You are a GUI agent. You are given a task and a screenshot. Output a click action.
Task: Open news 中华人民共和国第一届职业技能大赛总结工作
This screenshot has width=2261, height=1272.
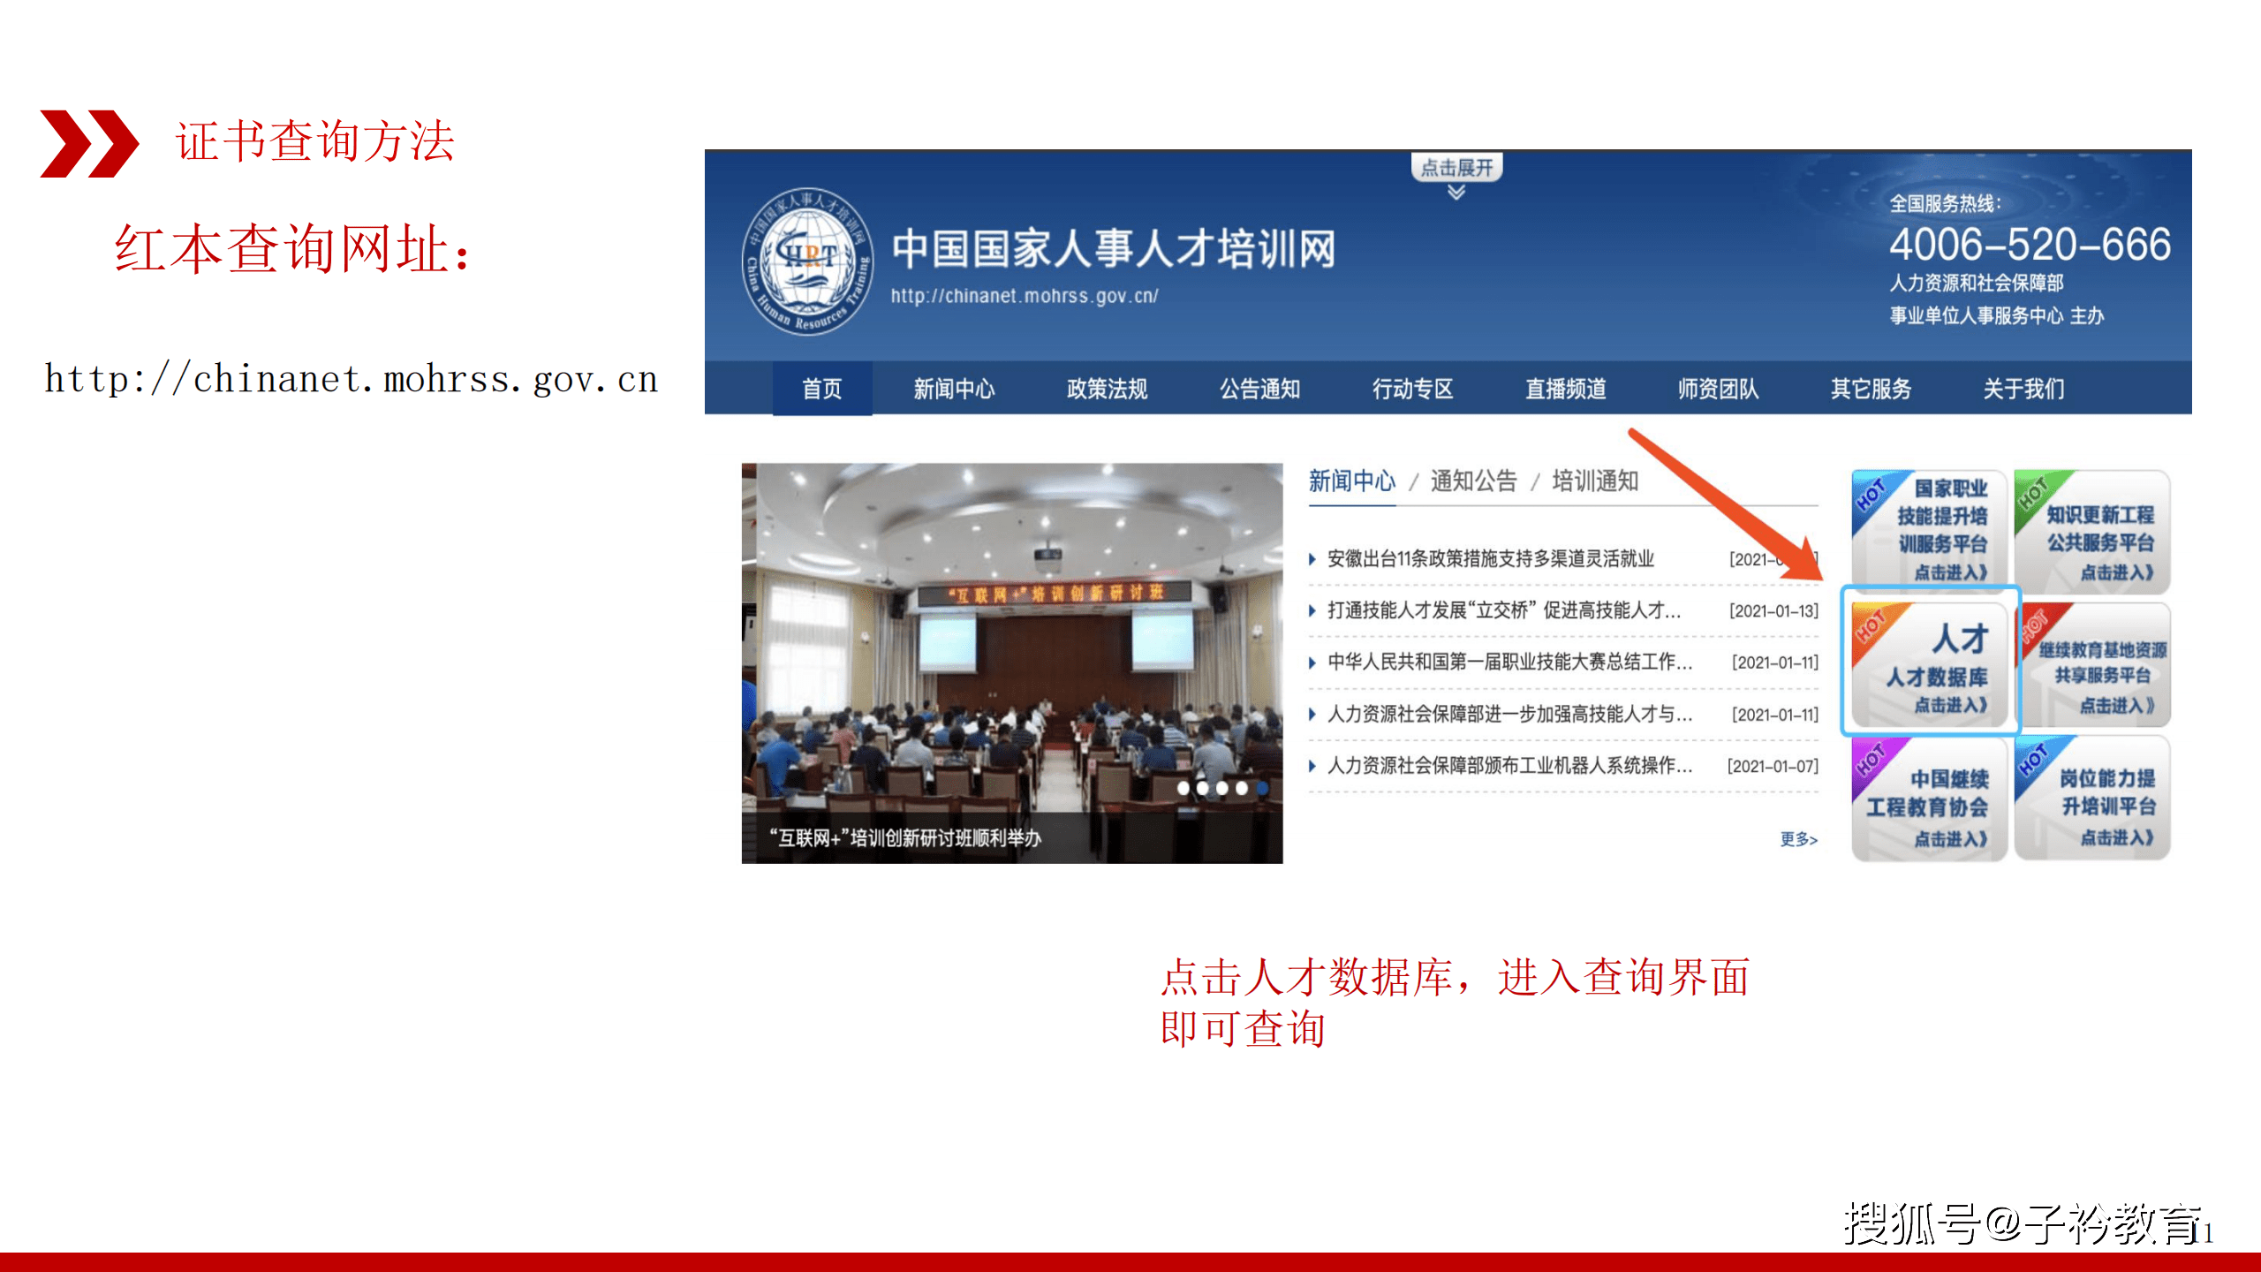pos(1509,662)
